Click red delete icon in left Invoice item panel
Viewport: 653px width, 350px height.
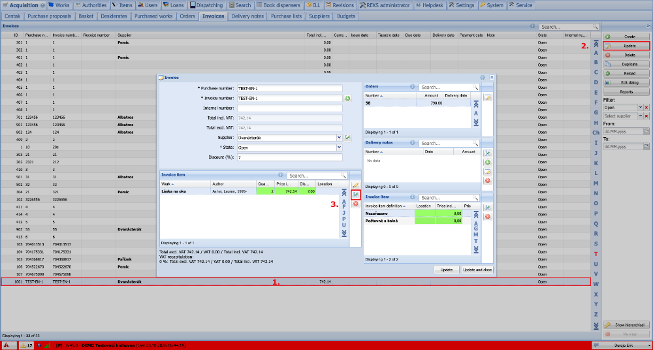tap(355, 204)
